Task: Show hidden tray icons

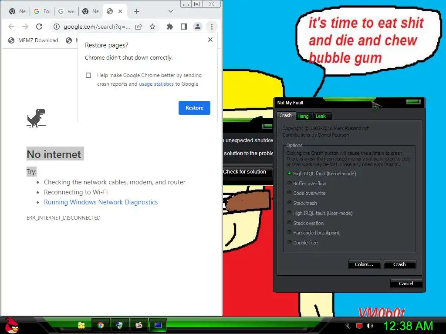Action: pyautogui.click(x=348, y=326)
